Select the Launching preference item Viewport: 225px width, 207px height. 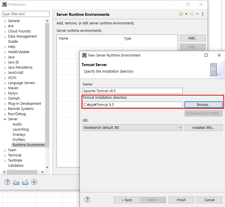coord(21,129)
